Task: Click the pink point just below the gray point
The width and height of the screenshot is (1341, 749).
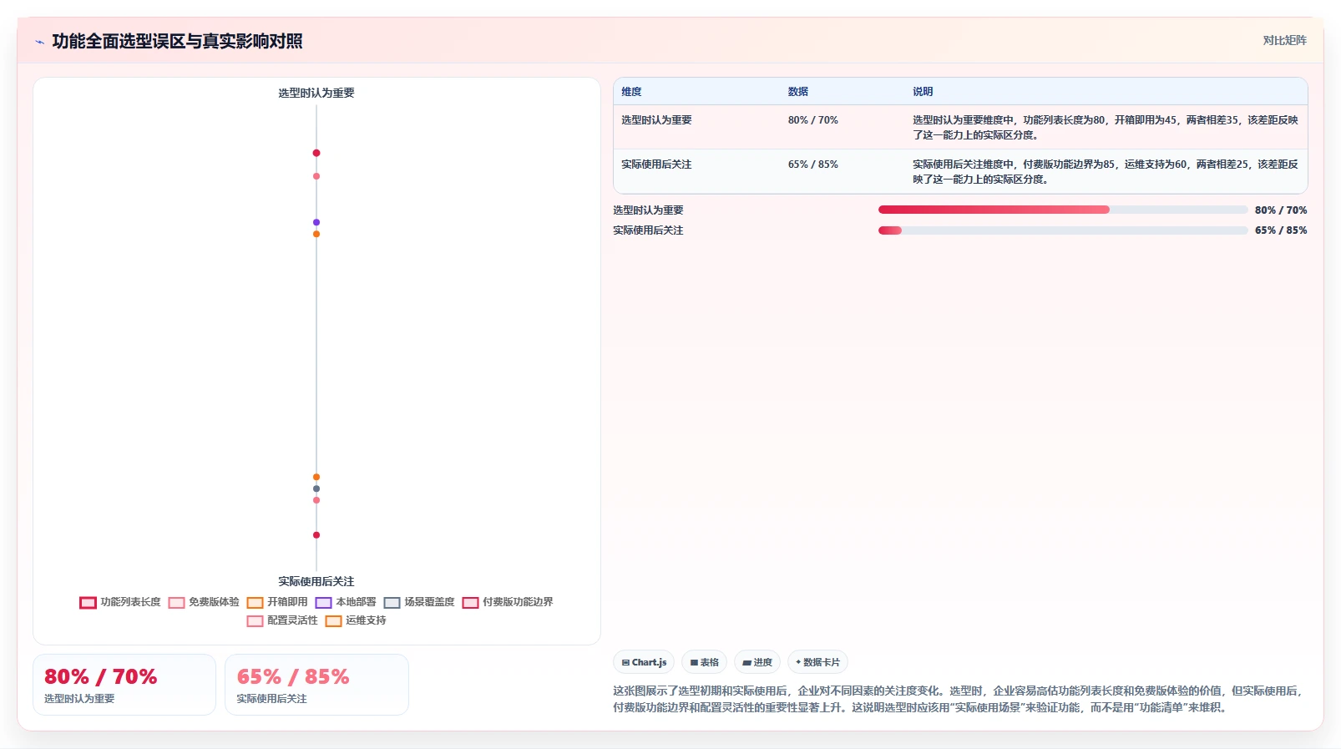Action: tap(316, 500)
